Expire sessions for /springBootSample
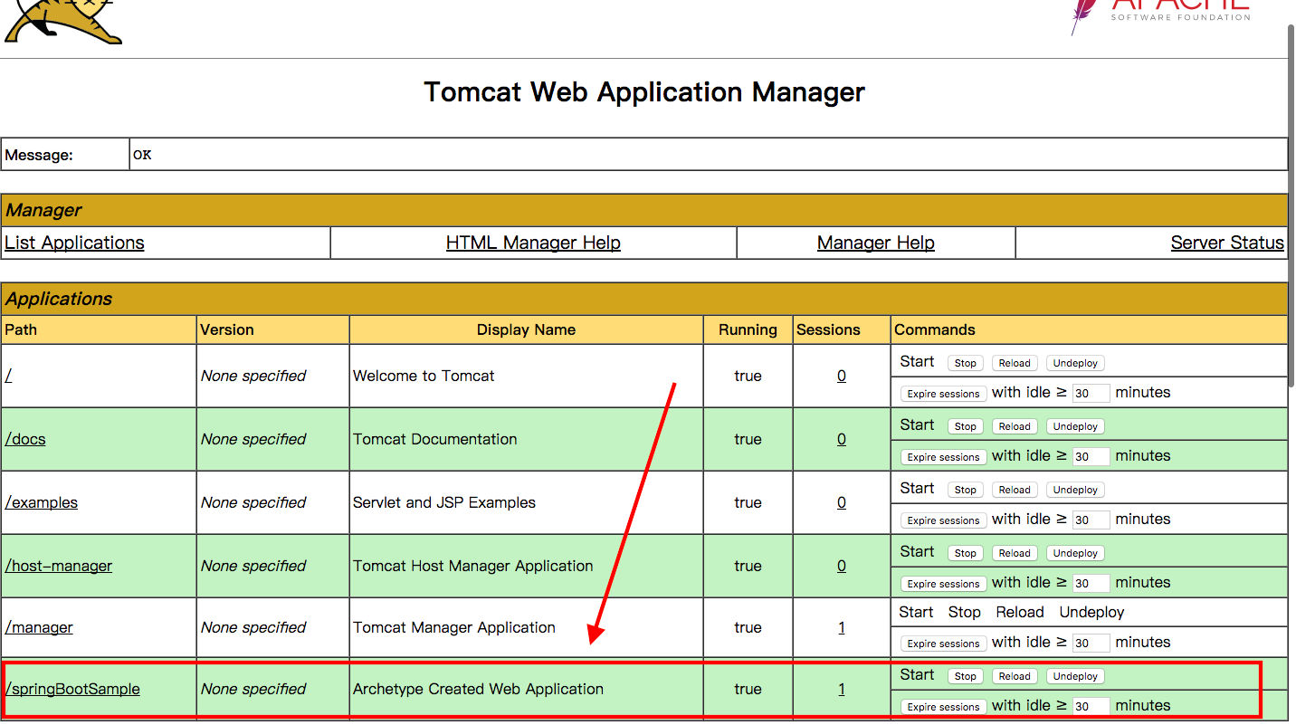This screenshot has width=1296, height=725. point(943,707)
